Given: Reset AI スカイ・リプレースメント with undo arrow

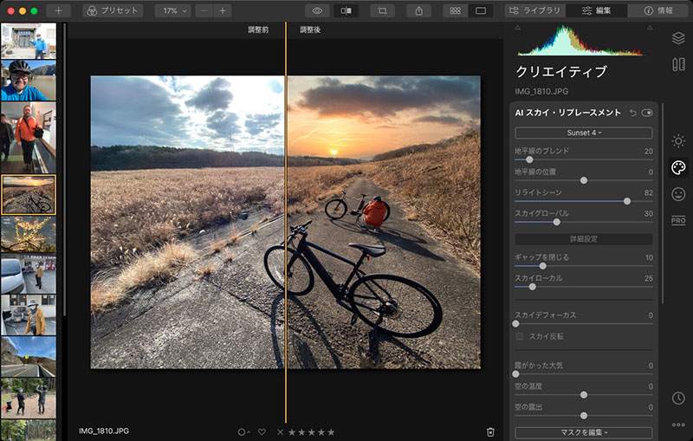Looking at the screenshot, I should coord(633,113).
